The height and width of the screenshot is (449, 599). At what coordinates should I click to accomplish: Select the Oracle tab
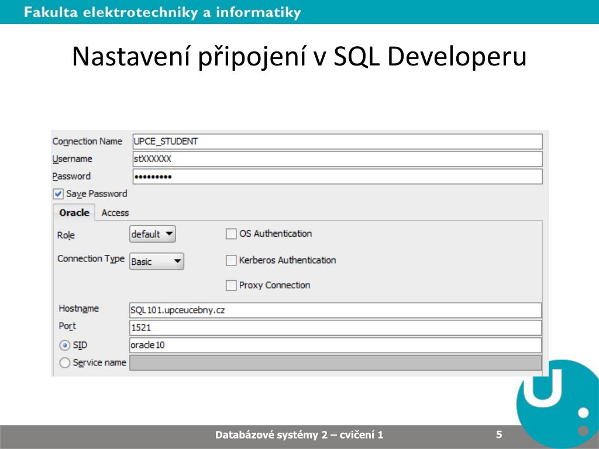74,213
